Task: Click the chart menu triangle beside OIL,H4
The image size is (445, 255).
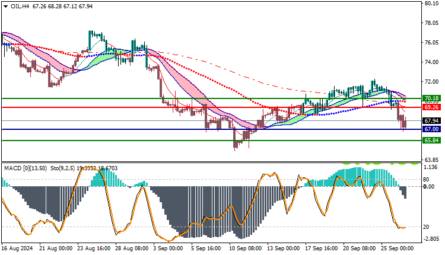Action: coord(6,7)
